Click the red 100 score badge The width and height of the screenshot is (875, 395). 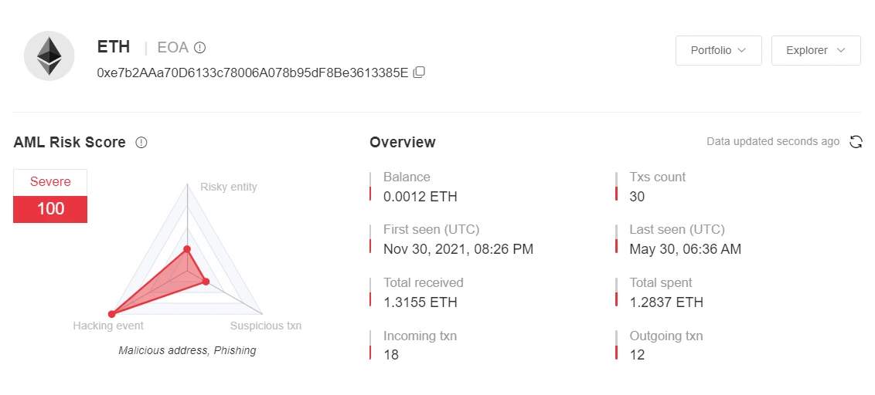pos(50,209)
